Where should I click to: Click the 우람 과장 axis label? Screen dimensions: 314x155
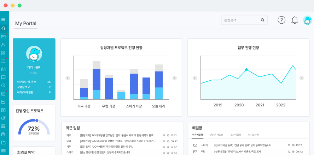(109, 106)
